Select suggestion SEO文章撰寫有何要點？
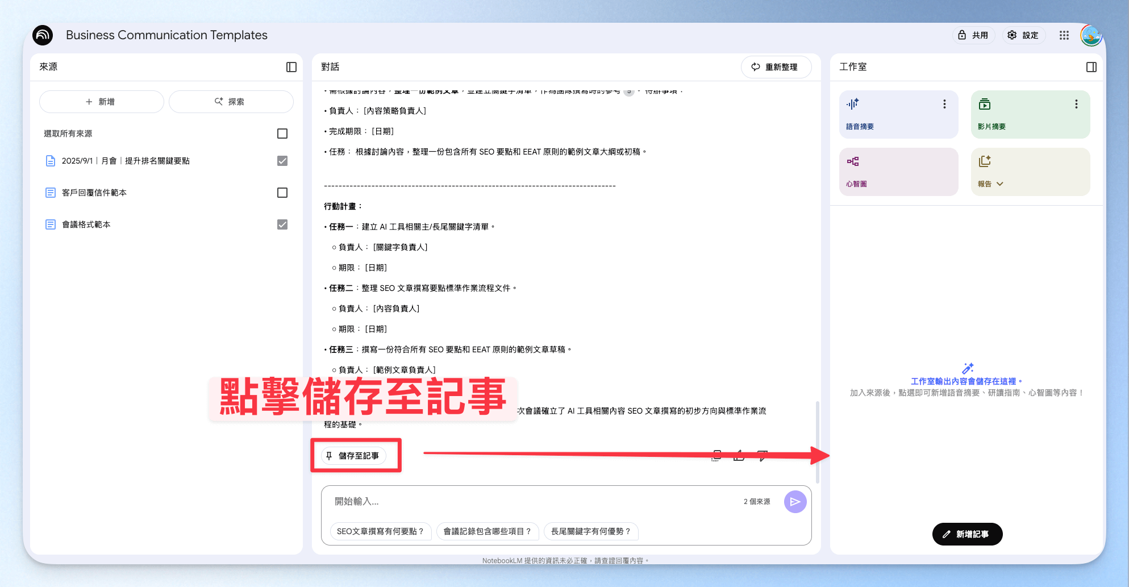 point(381,531)
